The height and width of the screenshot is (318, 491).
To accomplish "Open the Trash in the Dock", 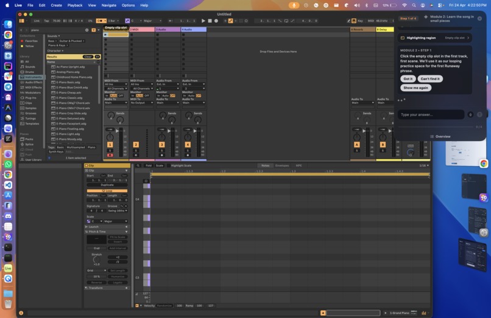I will (x=8, y=303).
